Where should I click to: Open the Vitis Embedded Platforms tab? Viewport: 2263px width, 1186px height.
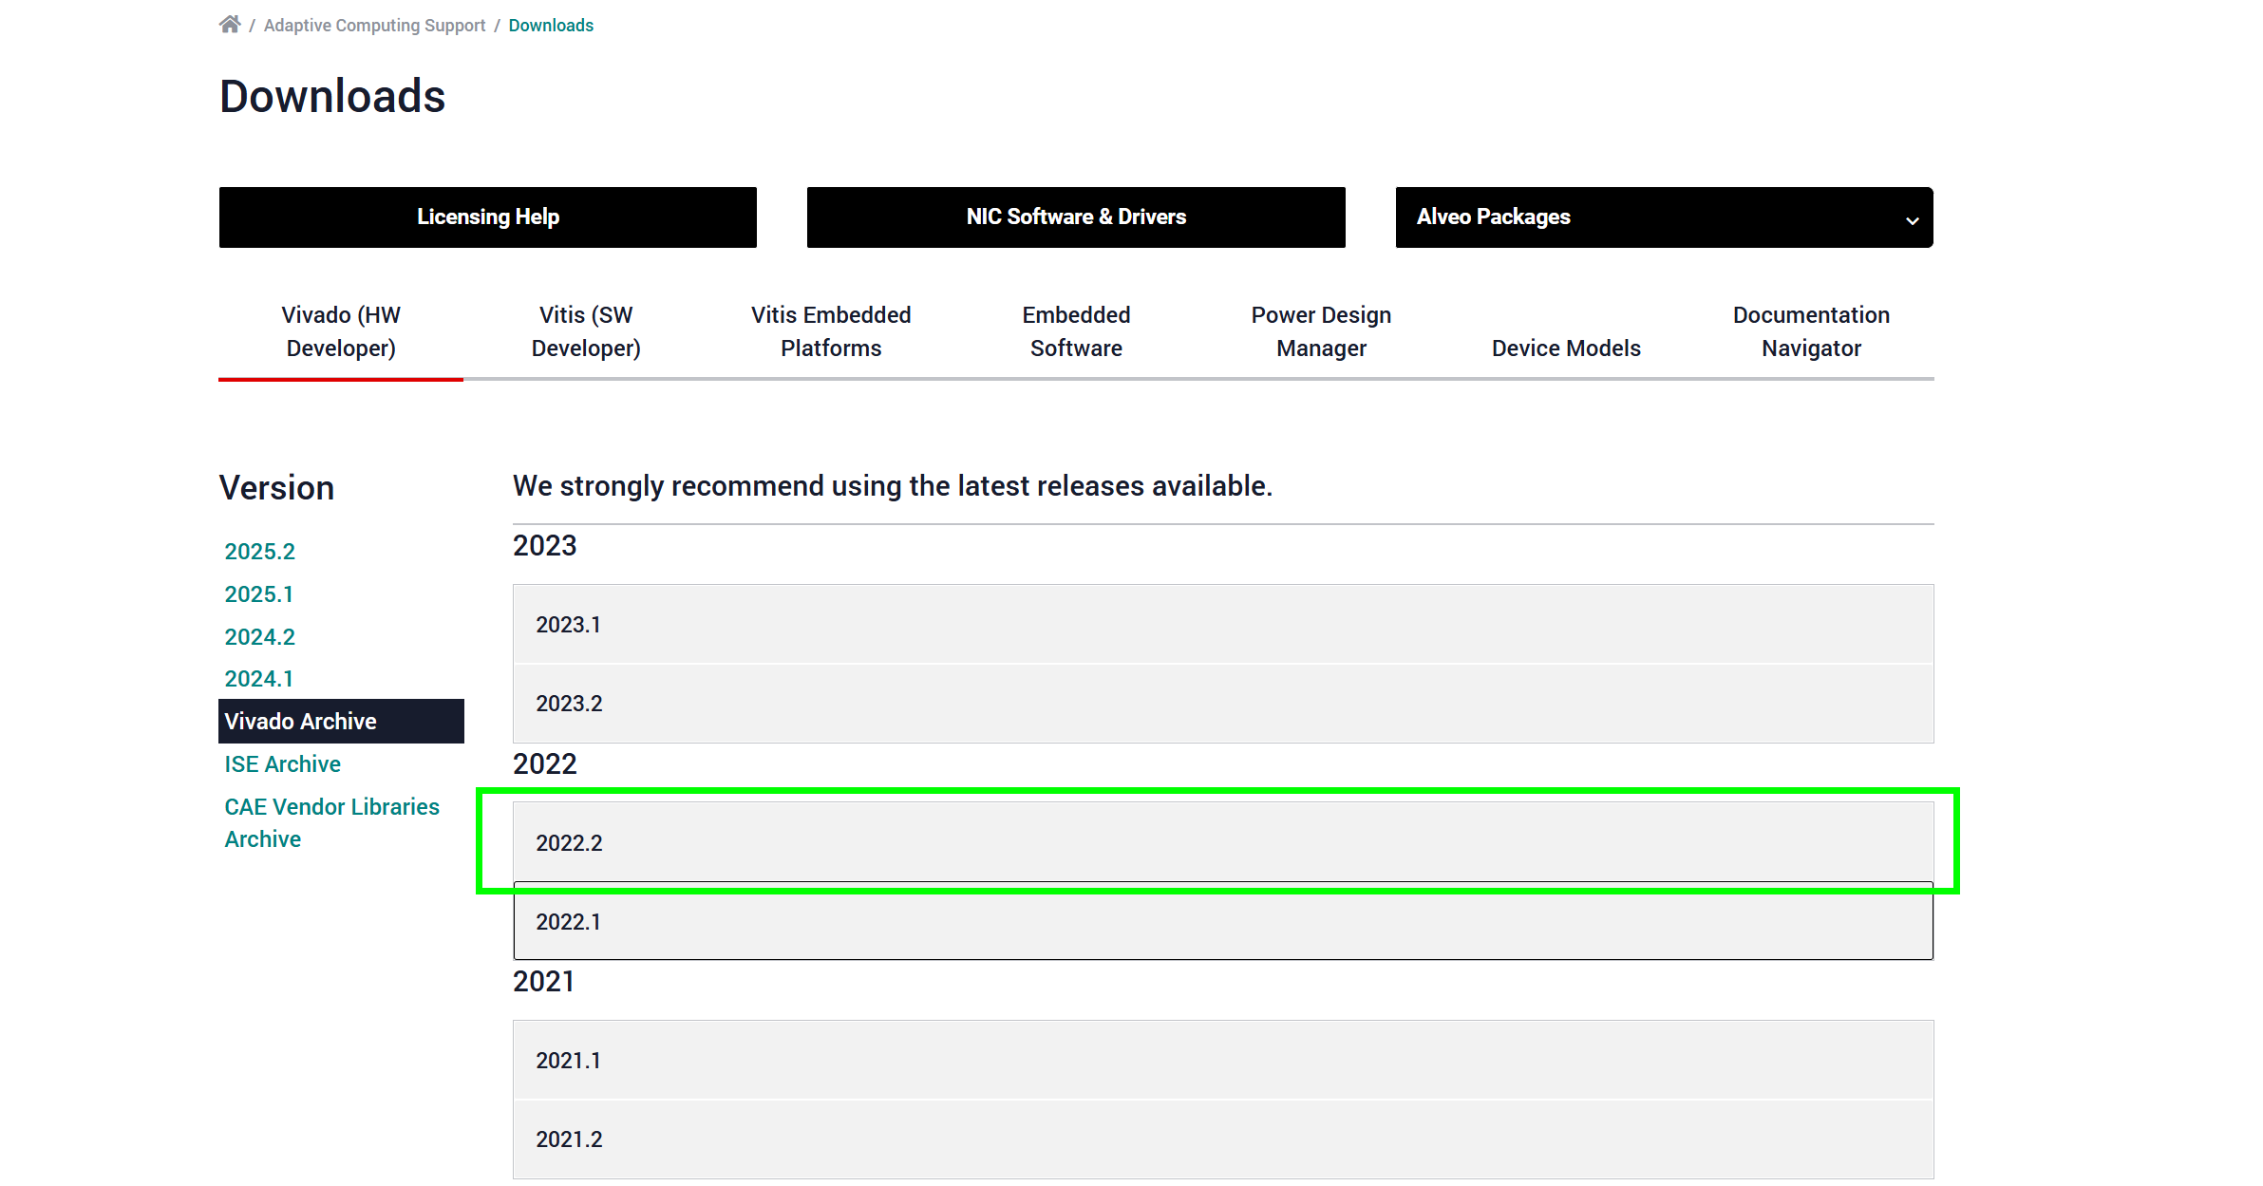[831, 331]
